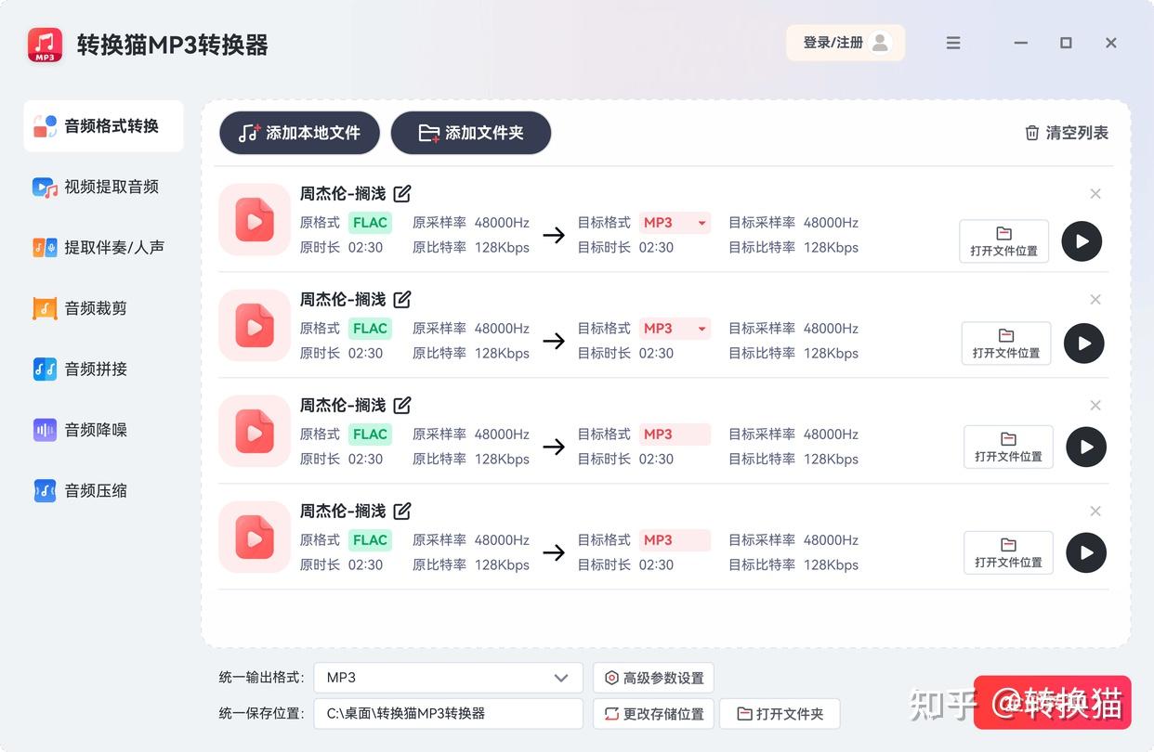Image resolution: width=1154 pixels, height=752 pixels.
Task: Switch to the 音频格式转换 tab
Action: click(x=102, y=125)
